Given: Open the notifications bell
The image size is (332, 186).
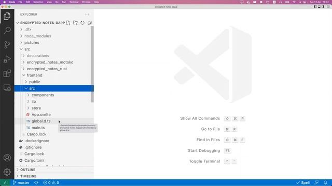Looking at the screenshot, I should coord(325,182).
